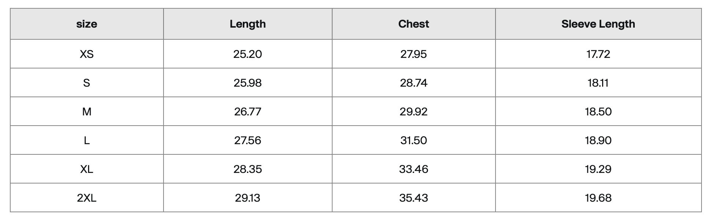The height and width of the screenshot is (224, 711).
Task: Click the 19.68 sleeve length cell
Action: click(598, 198)
